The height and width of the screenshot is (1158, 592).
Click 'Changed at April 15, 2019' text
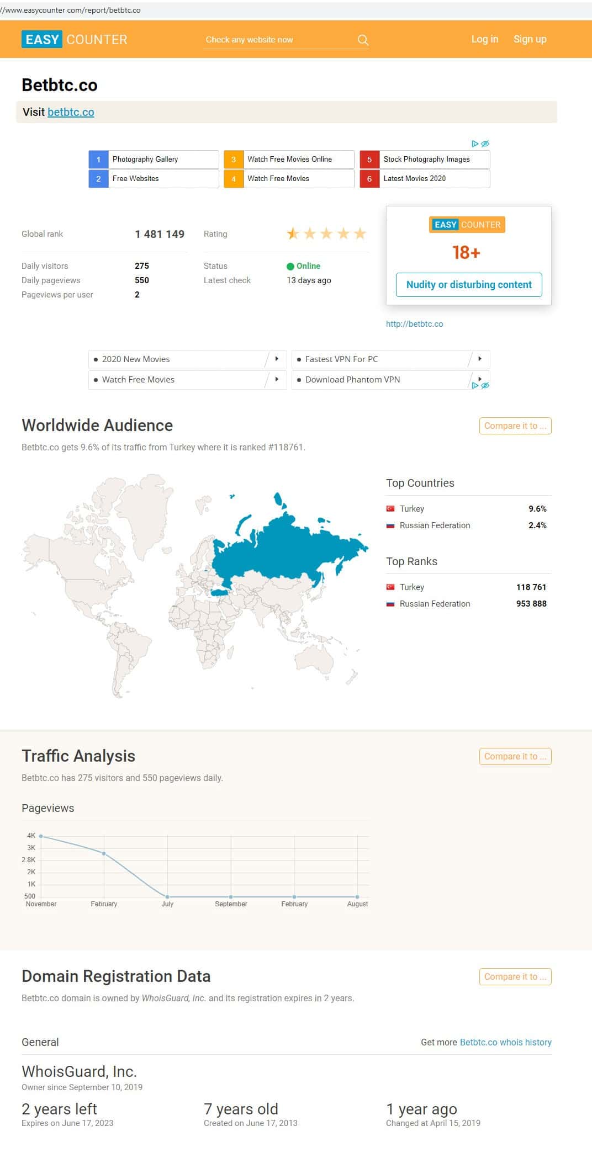tap(433, 1123)
